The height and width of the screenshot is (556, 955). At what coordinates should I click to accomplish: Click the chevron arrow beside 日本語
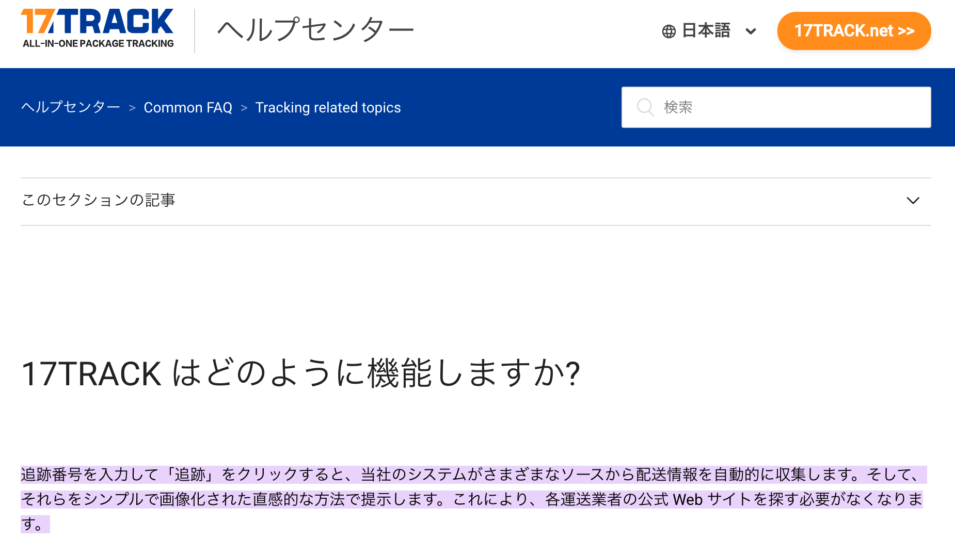(751, 31)
